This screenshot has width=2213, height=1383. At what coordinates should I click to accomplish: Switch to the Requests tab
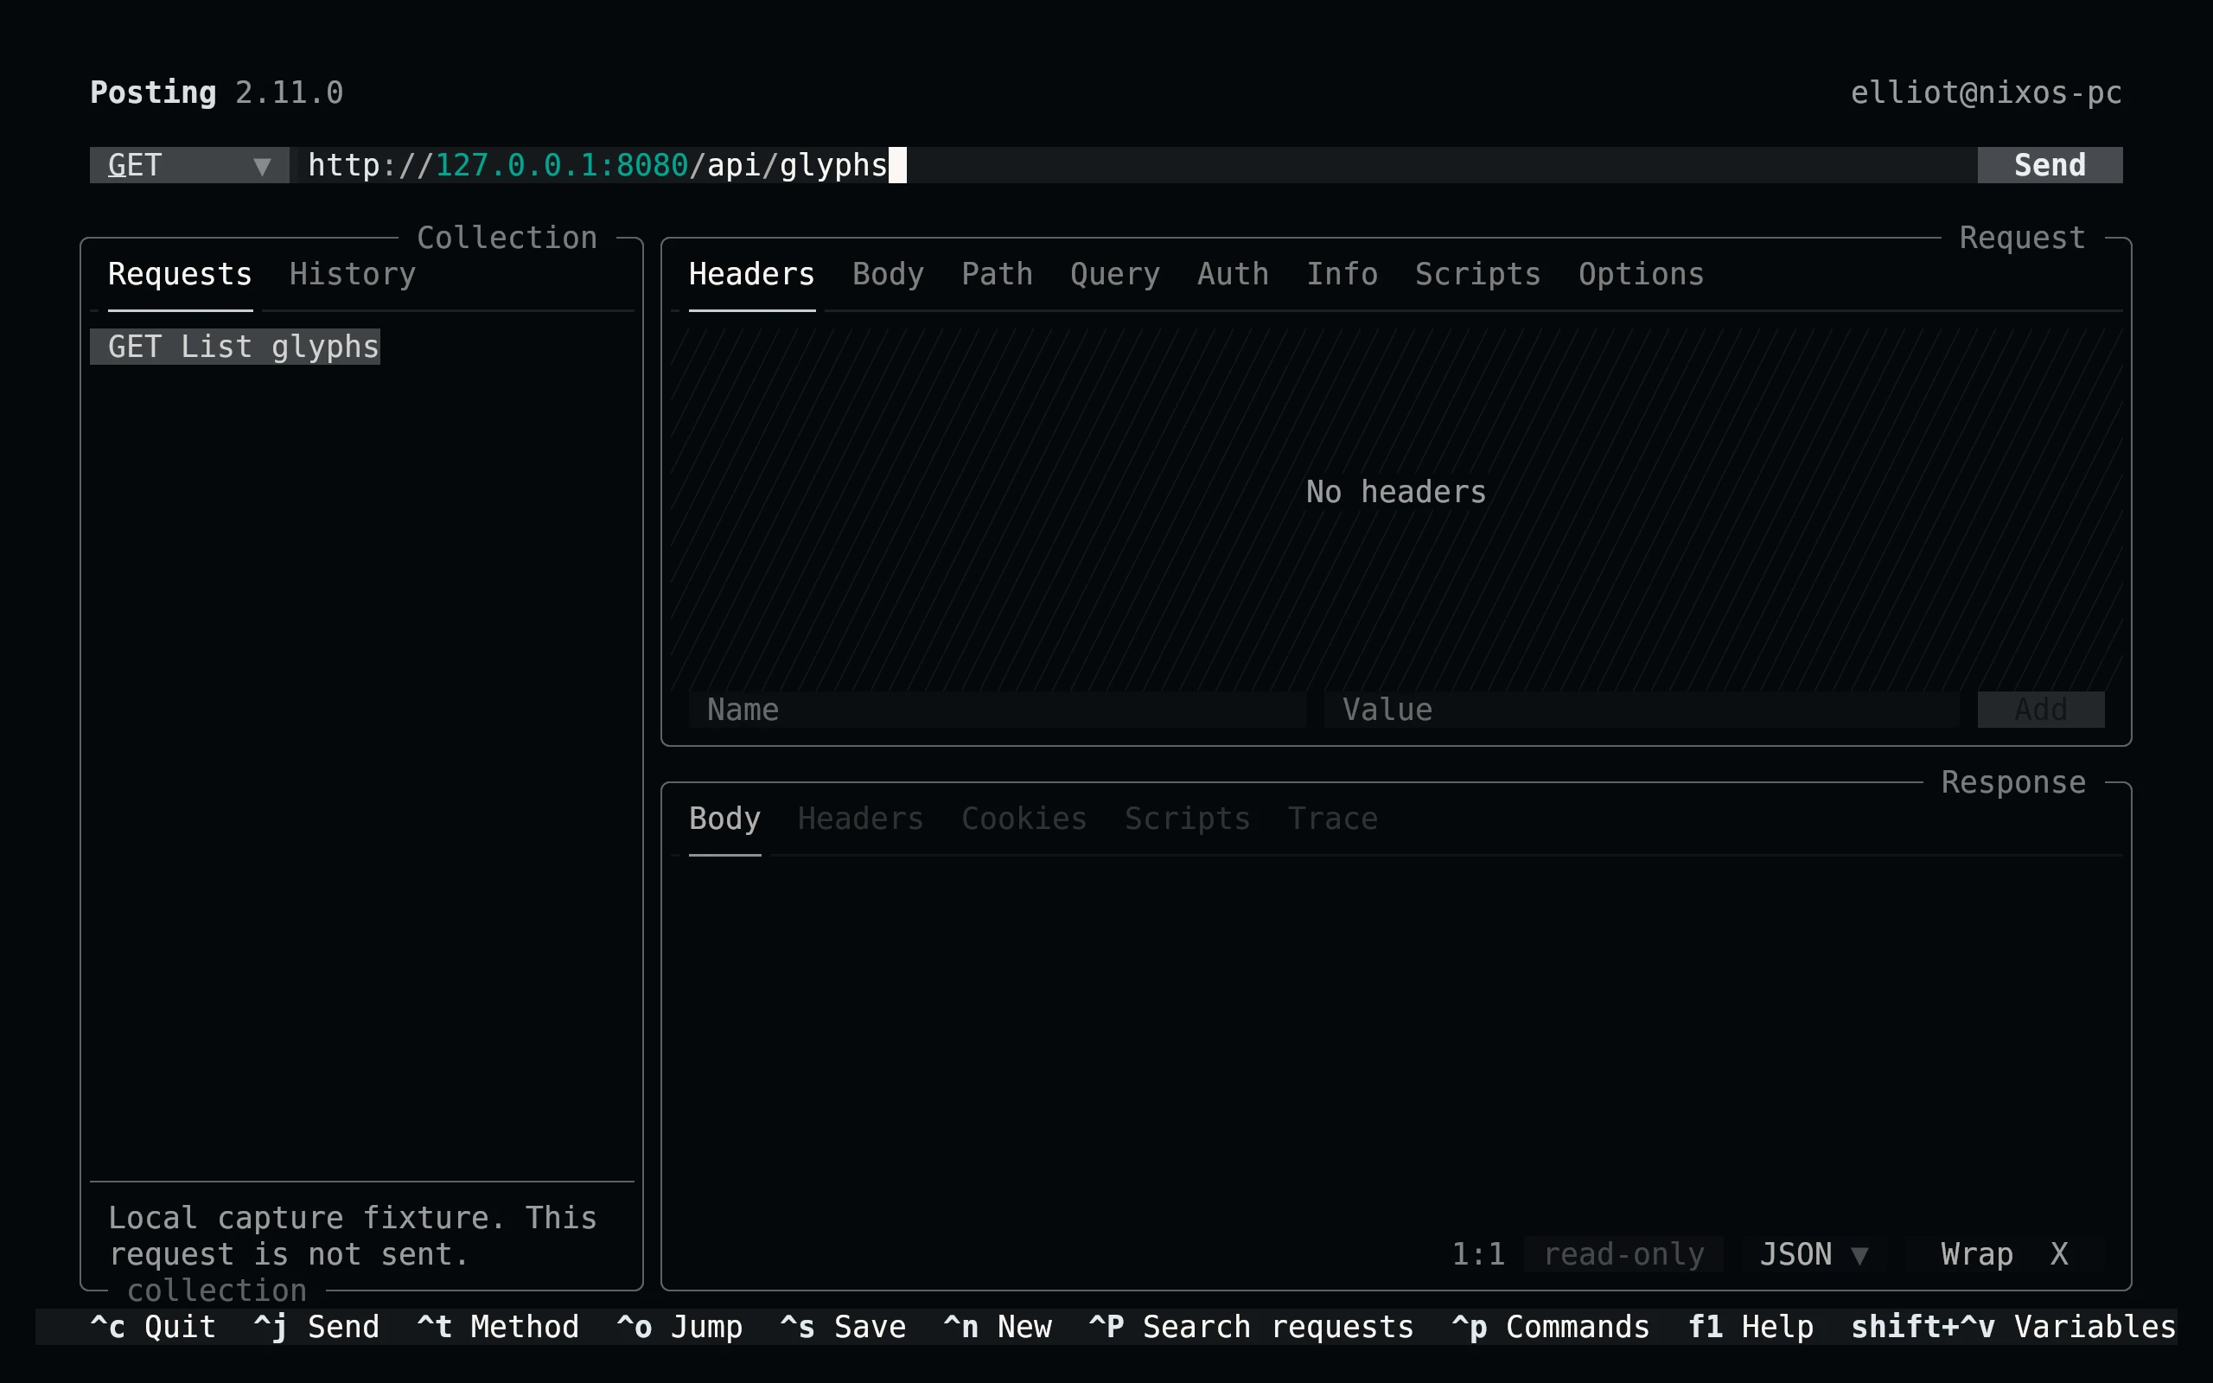pos(180,274)
